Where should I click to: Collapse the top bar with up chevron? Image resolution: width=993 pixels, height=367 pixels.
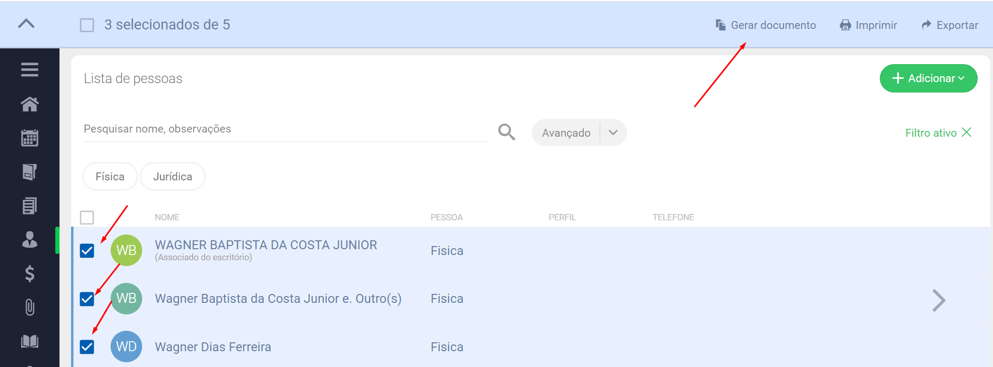[26, 24]
